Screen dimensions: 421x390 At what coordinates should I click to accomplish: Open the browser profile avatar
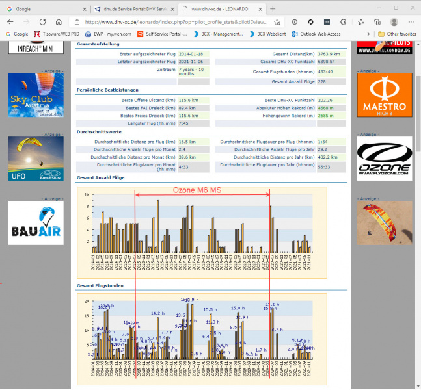394,22
